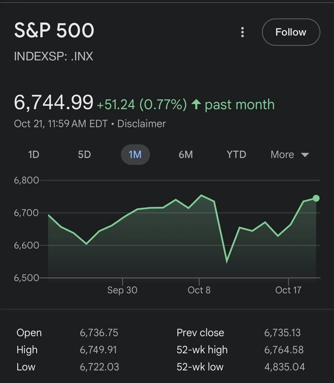This screenshot has height=383, width=334.
Task: Click the 52-wk high value
Action: 284,350
